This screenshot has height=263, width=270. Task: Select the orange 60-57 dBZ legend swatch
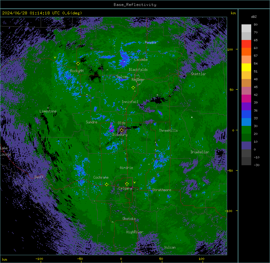(246, 52)
